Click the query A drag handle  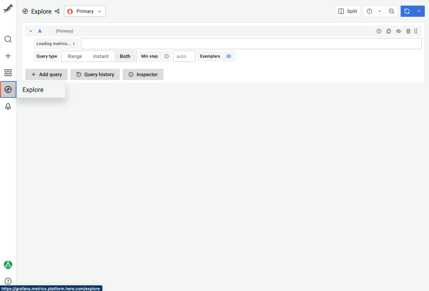click(x=416, y=31)
